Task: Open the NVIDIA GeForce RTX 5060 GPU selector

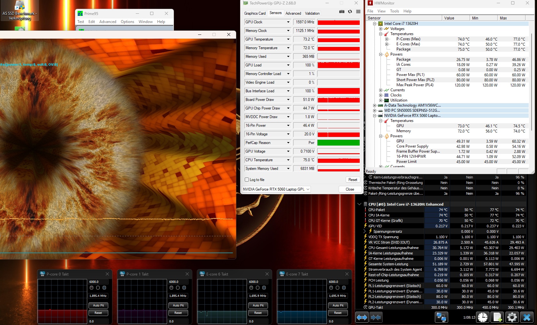Action: (276, 189)
